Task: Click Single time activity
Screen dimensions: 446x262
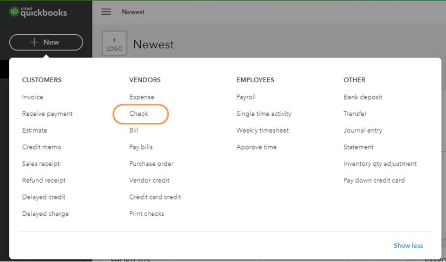Action: pyautogui.click(x=264, y=114)
